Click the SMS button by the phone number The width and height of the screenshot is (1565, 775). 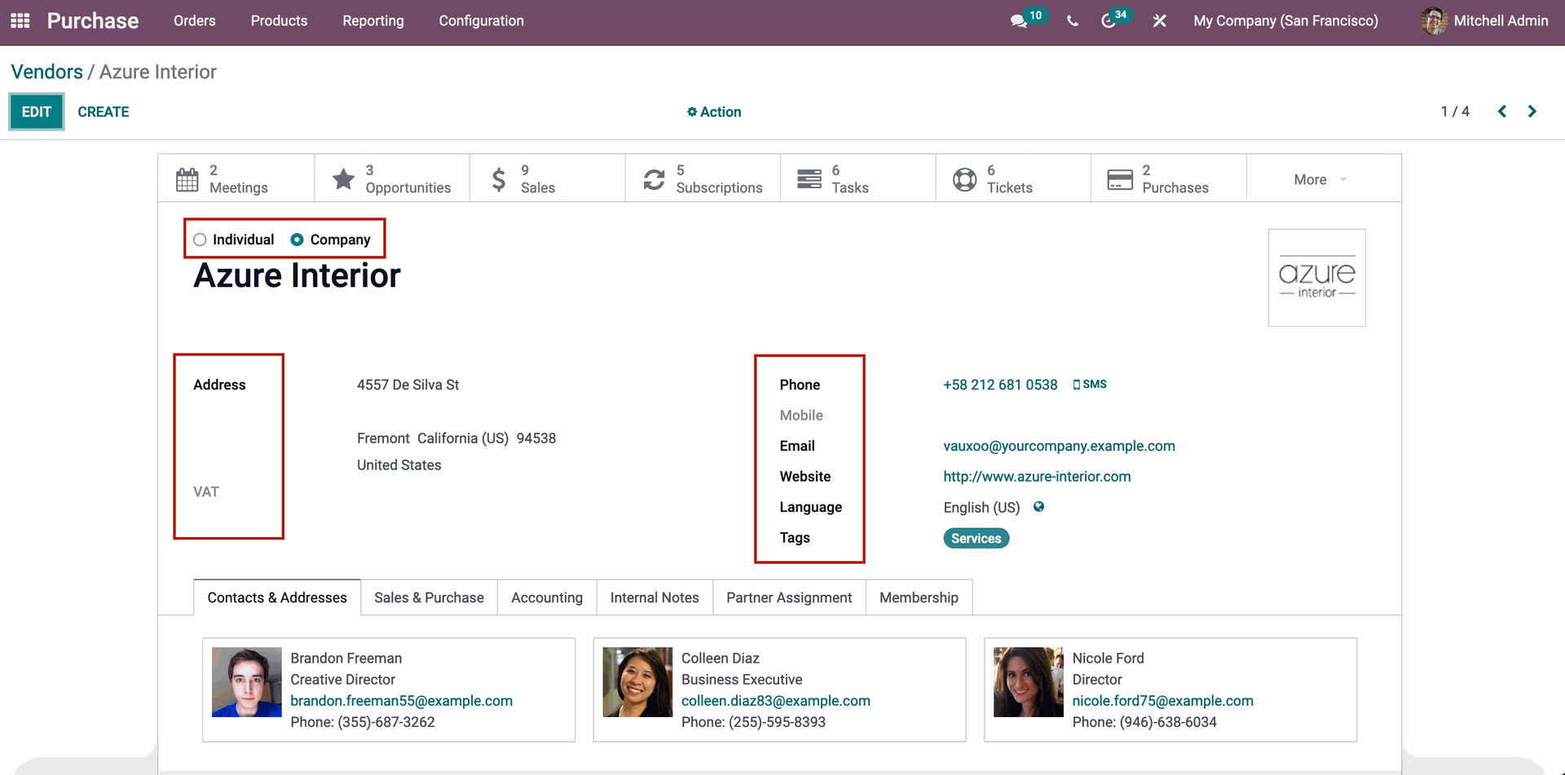(1090, 385)
